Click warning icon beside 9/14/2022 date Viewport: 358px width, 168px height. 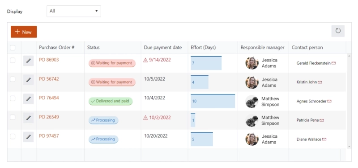145,60
